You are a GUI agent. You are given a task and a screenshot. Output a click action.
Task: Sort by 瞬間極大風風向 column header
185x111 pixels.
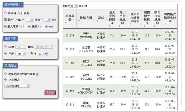157,19
